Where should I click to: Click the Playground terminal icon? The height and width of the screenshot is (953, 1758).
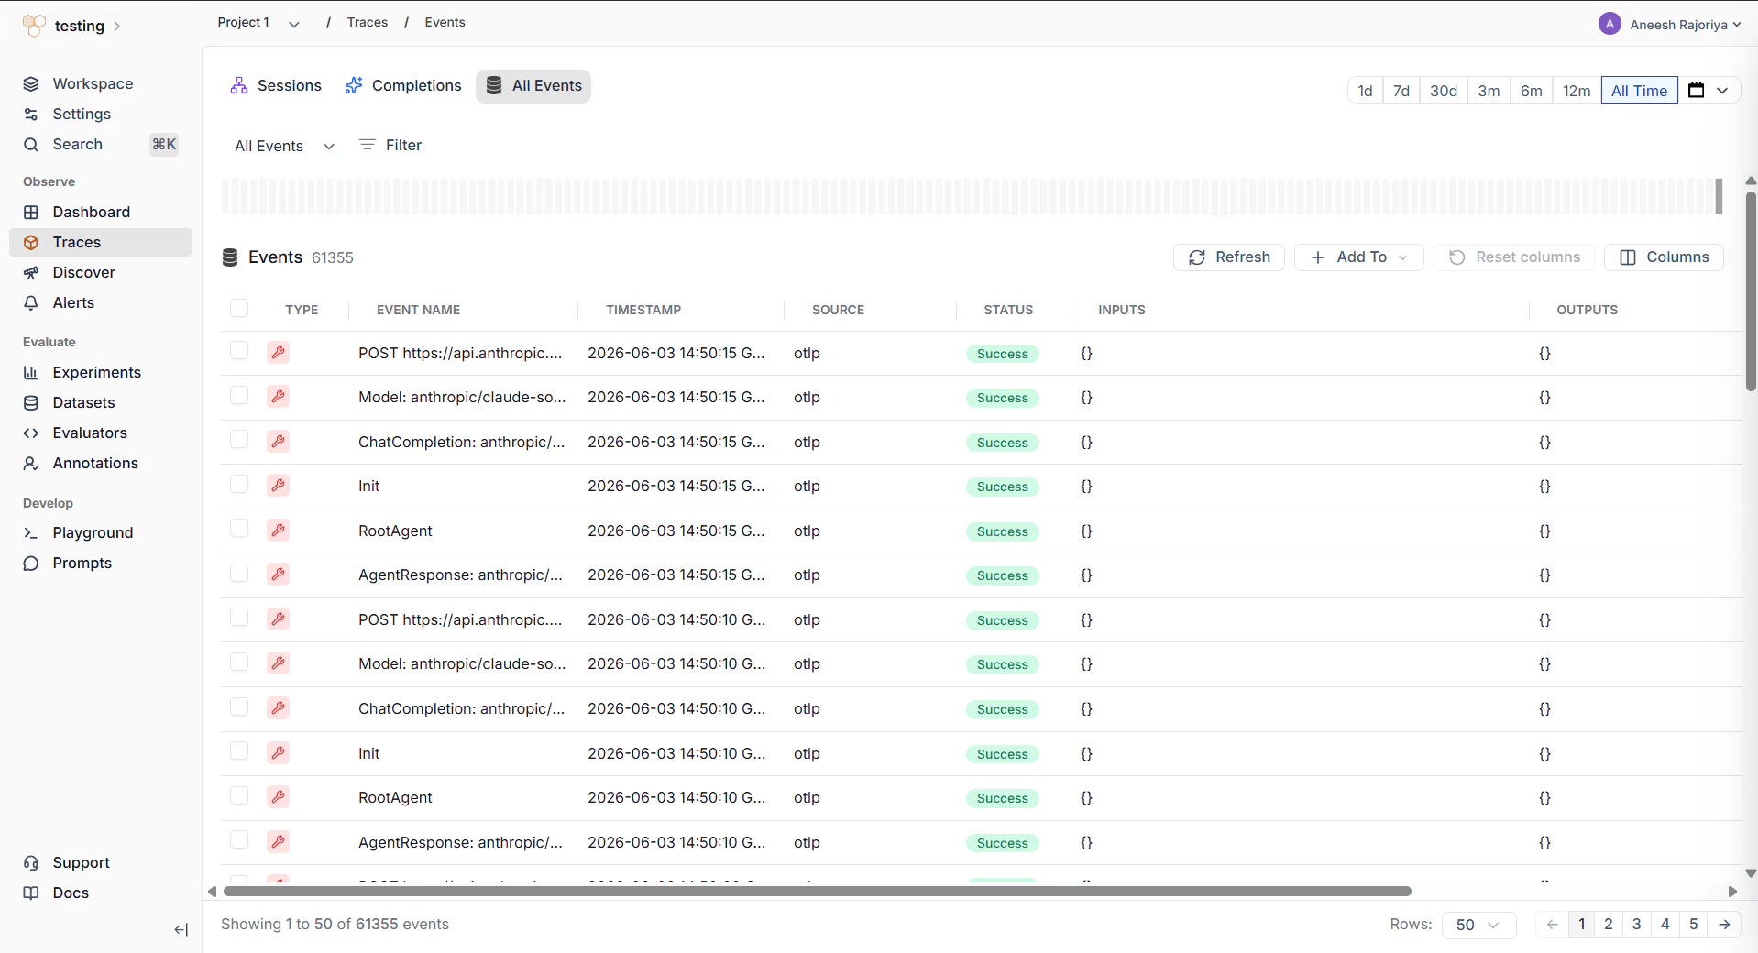31,533
